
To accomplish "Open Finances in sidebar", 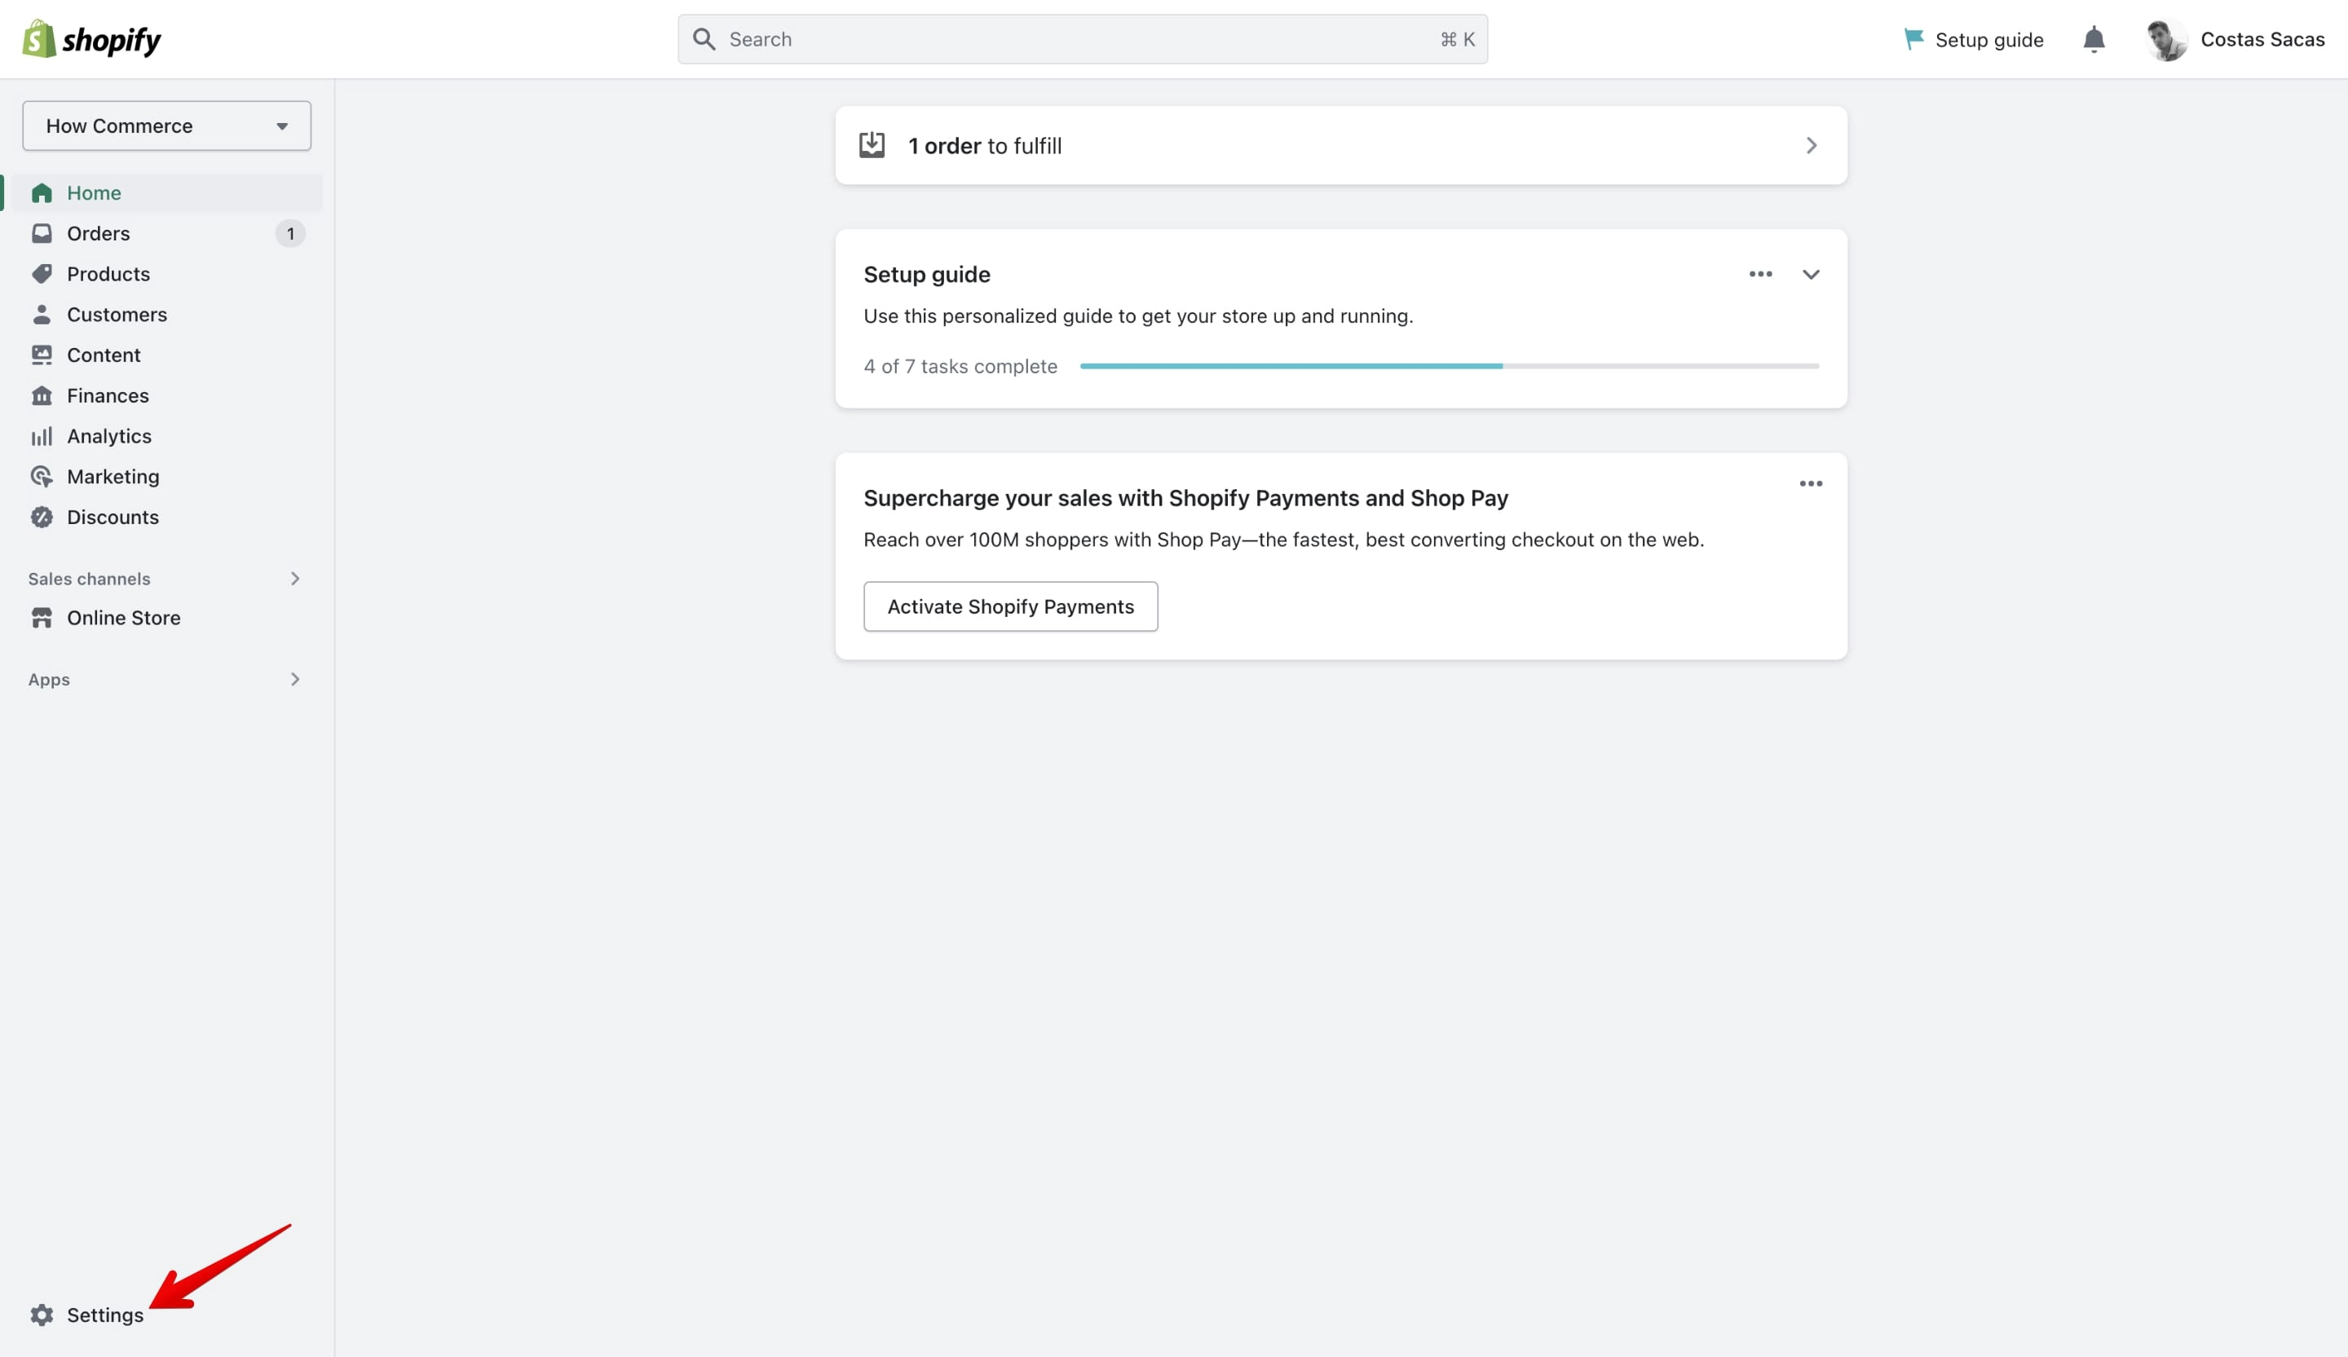I will pyautogui.click(x=108, y=395).
